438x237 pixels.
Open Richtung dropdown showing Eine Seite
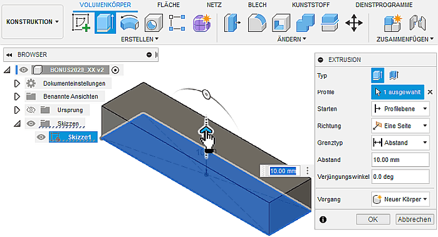coord(400,126)
